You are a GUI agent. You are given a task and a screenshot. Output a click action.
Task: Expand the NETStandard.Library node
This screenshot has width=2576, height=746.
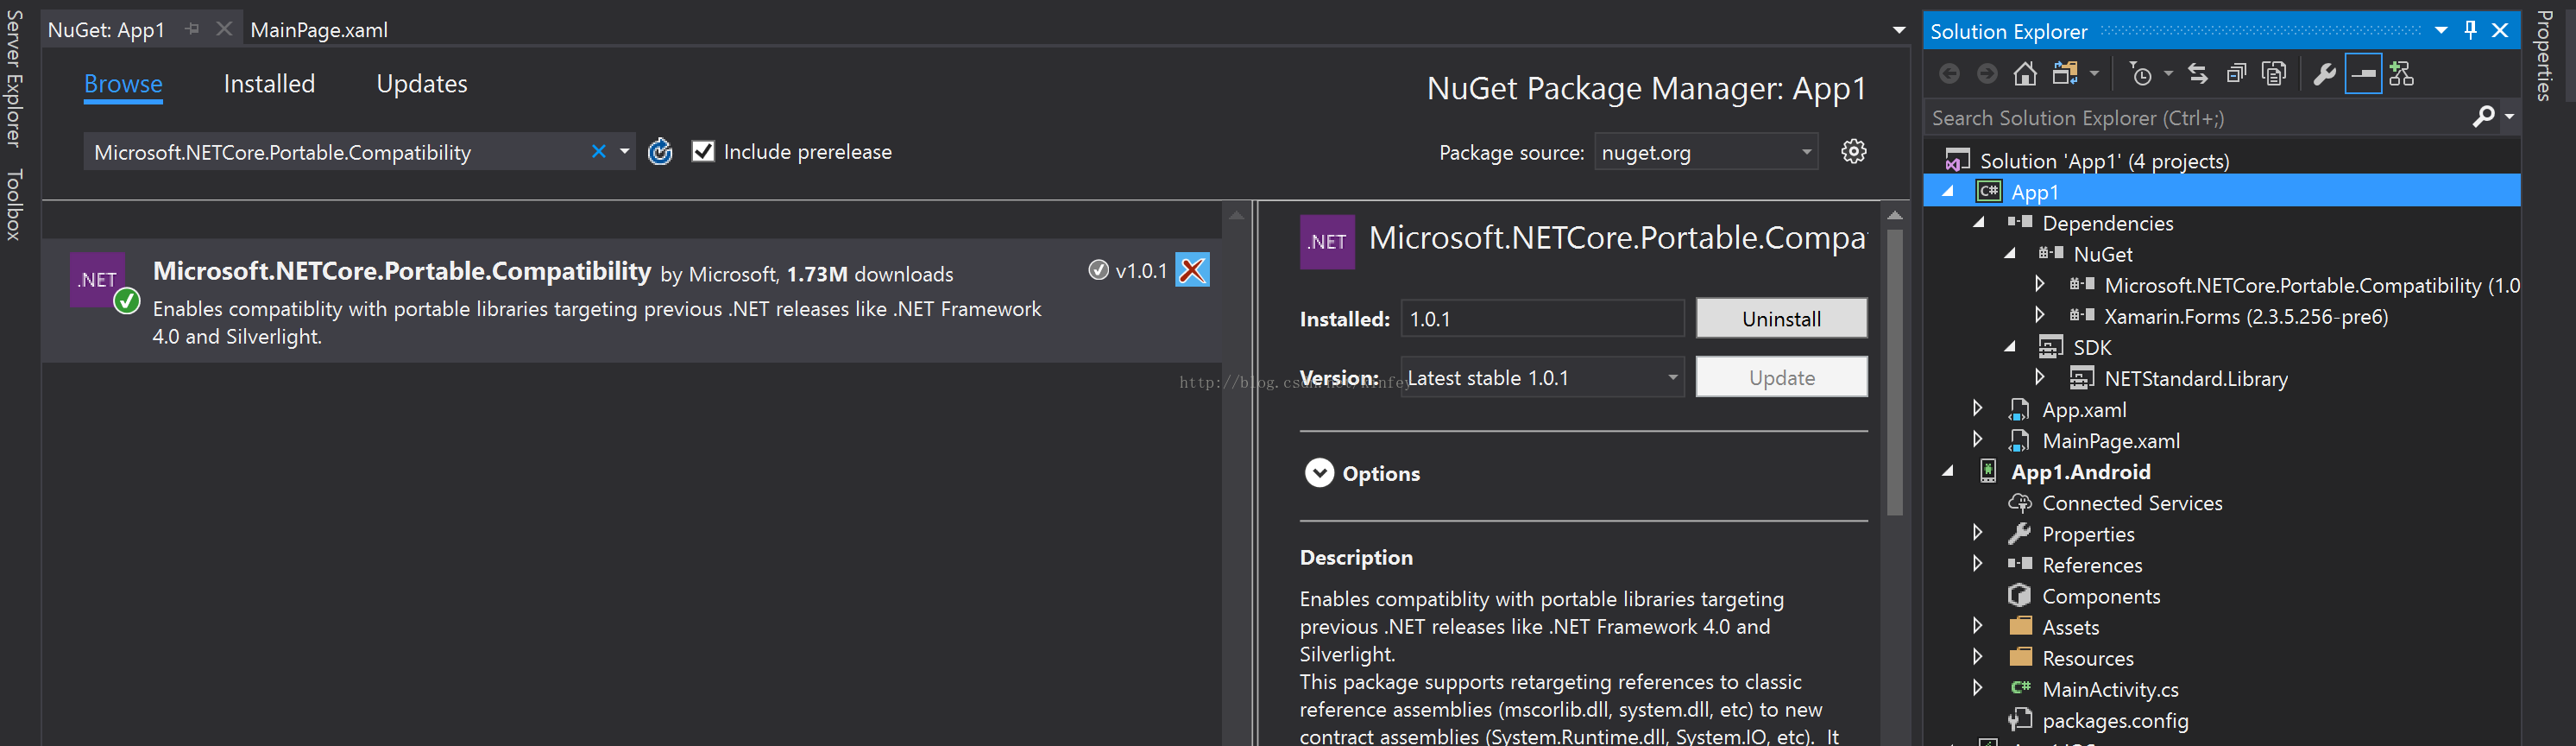pyautogui.click(x=2040, y=377)
